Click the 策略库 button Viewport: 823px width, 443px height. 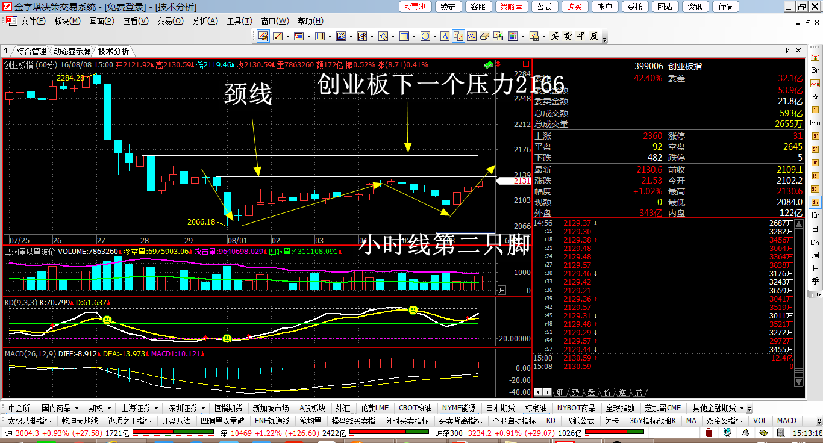512,7
